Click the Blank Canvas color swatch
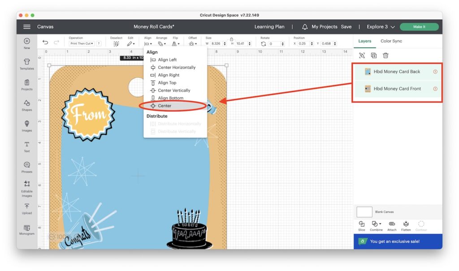The image size is (459, 271). [x=364, y=212]
